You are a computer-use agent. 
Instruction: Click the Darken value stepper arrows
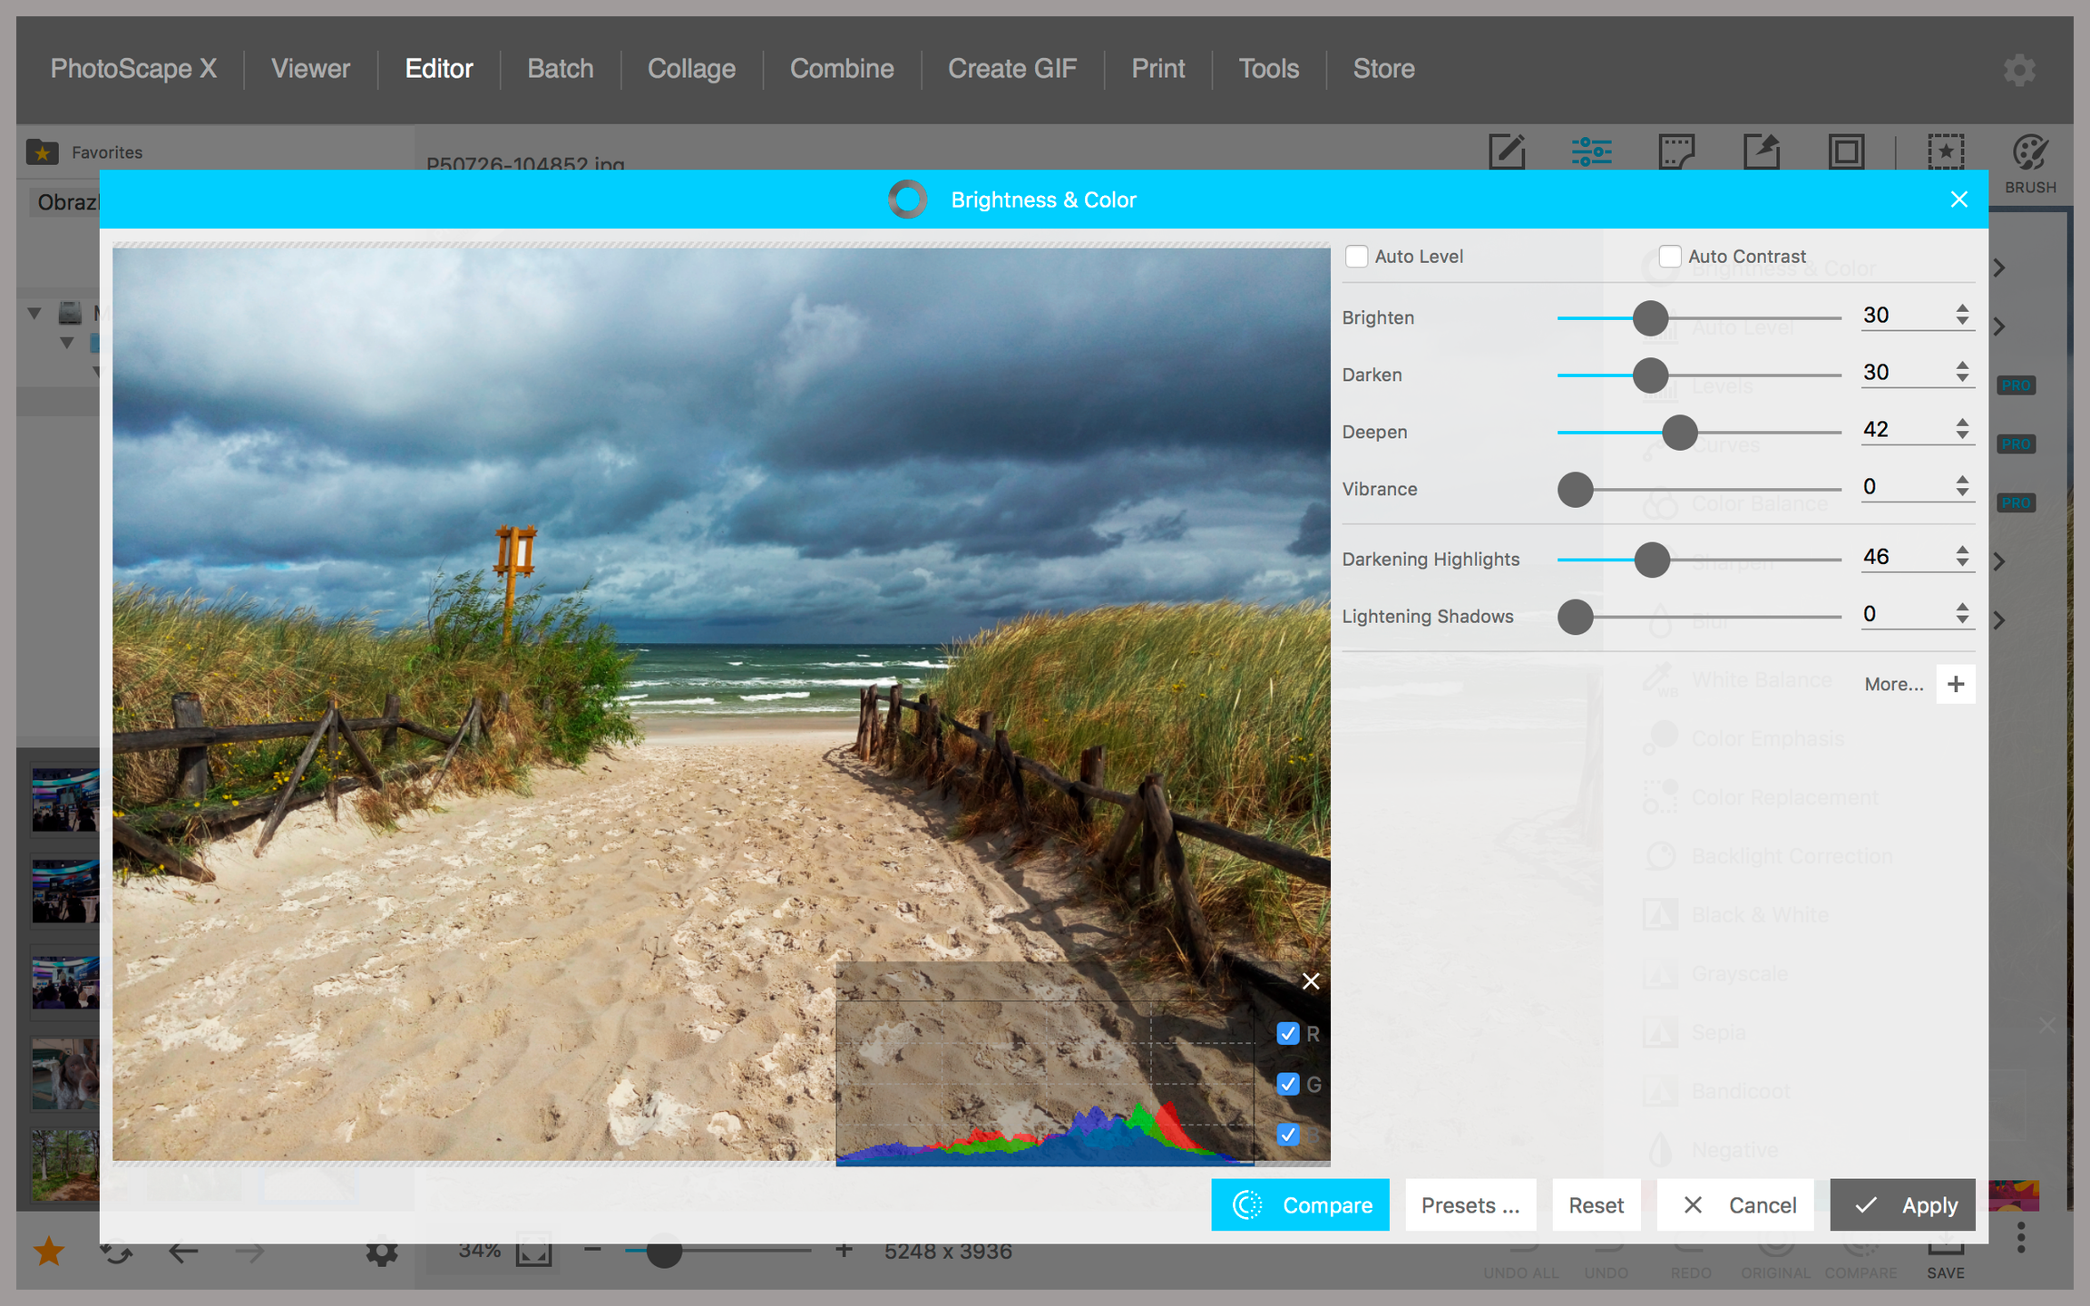pos(1962,372)
